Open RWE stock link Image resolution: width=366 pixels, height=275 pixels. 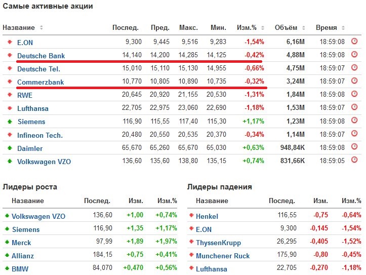point(25,95)
